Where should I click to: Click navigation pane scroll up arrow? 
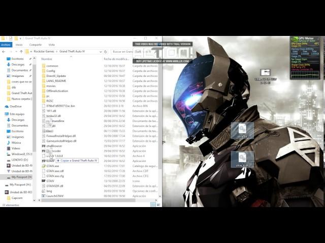tap(34, 59)
